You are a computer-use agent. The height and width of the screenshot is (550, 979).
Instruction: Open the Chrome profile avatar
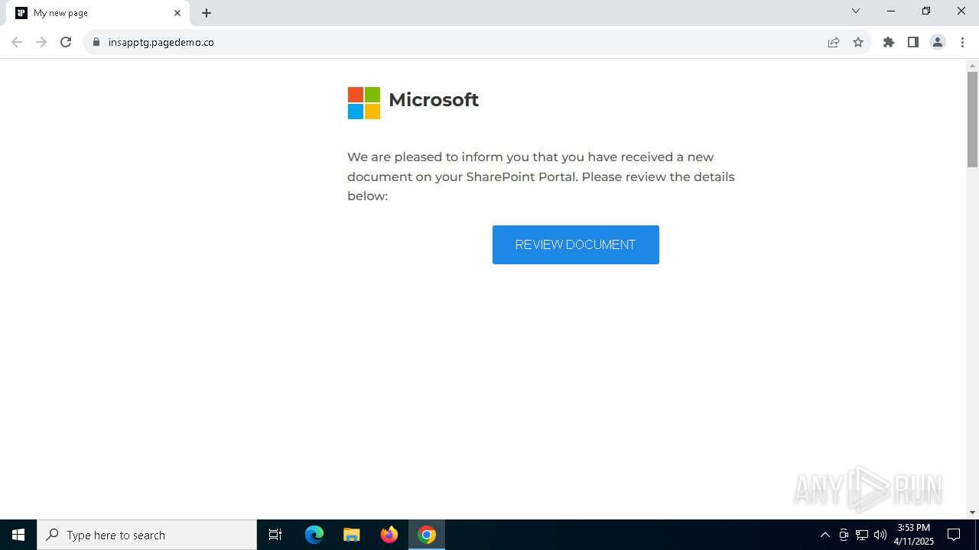pyautogui.click(x=938, y=42)
